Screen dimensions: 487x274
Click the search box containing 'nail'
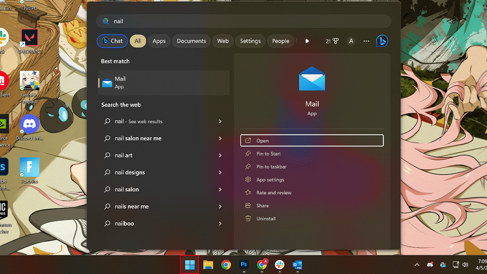(x=243, y=21)
